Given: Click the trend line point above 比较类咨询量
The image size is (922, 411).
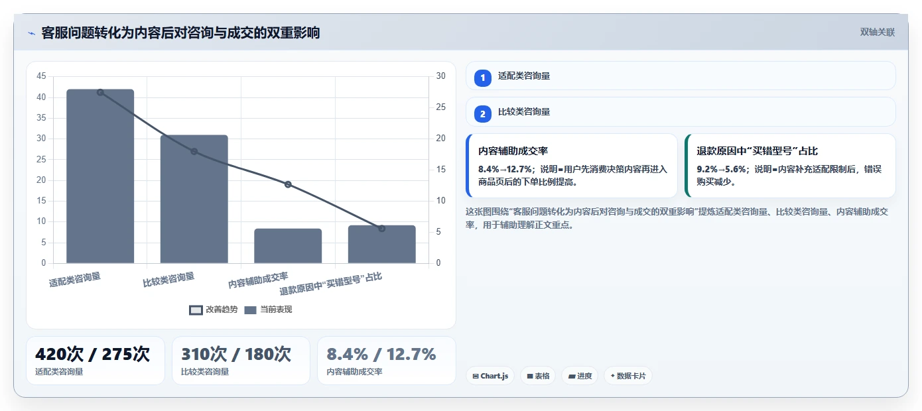Looking at the screenshot, I should (x=194, y=152).
